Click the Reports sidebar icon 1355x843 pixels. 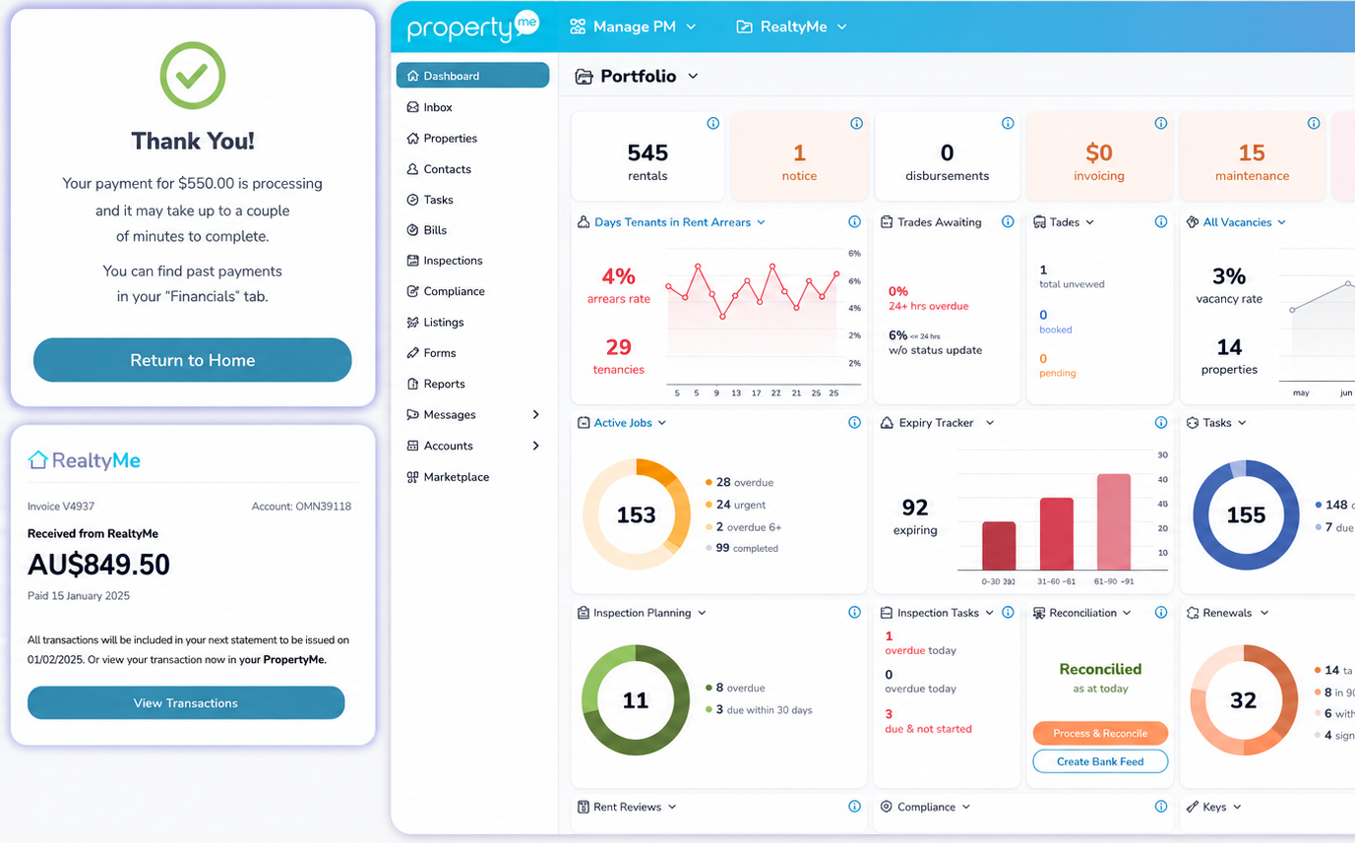413,384
